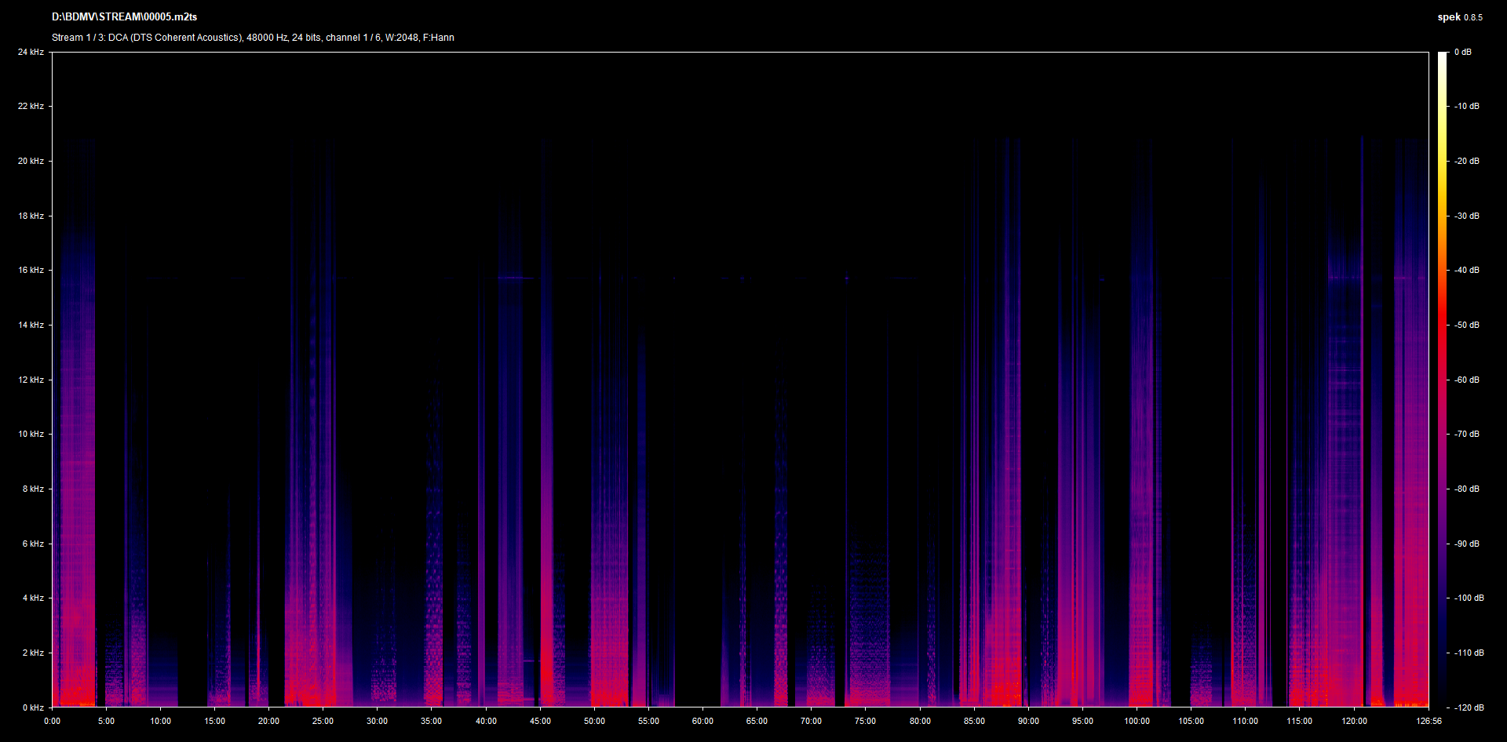Click the 20 kHz frequency axis label
This screenshot has width=1507, height=742.
click(x=31, y=161)
